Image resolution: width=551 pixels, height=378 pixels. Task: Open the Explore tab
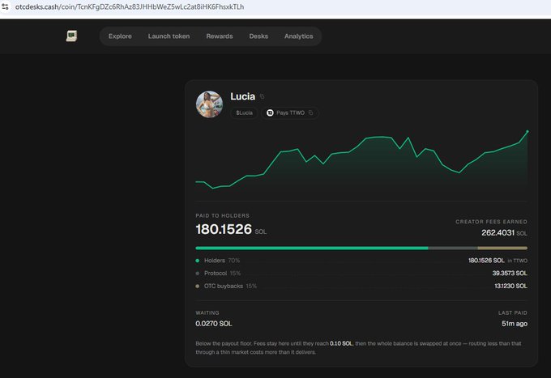pos(120,36)
